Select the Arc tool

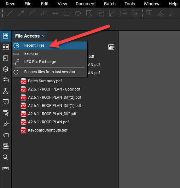tap(32, 13)
